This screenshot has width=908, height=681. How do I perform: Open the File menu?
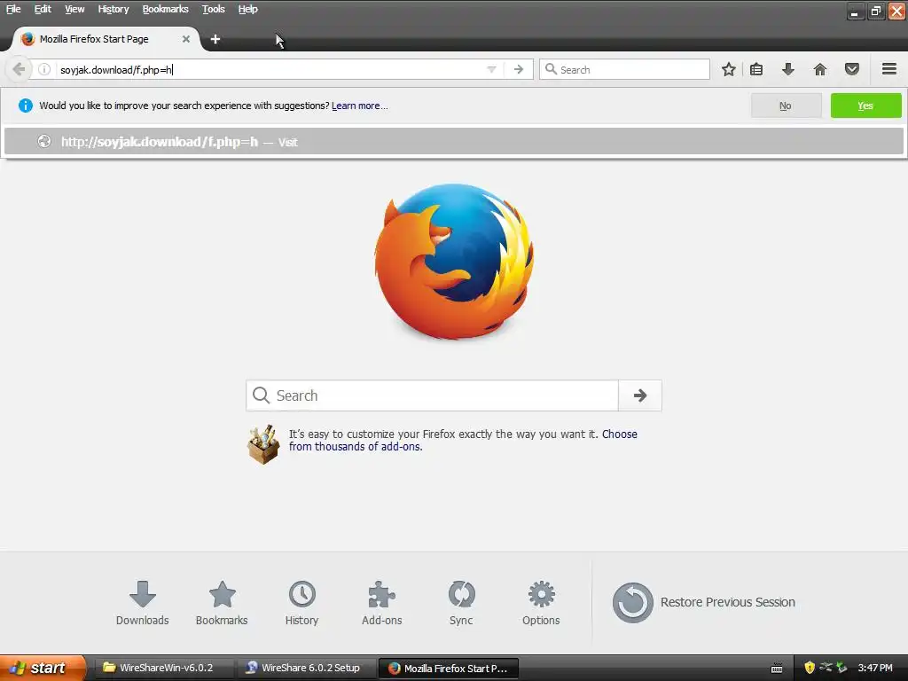tap(13, 9)
